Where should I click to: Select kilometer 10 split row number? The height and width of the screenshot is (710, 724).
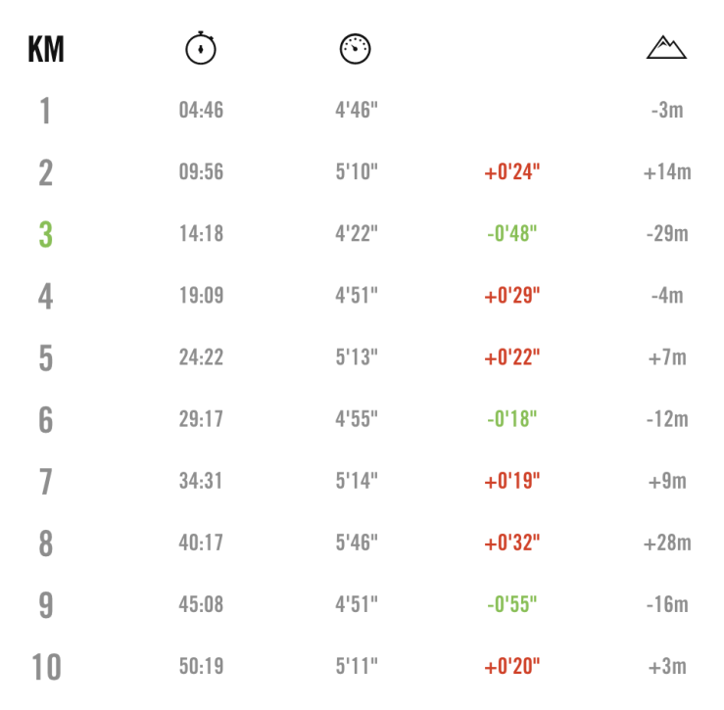pos(46,667)
